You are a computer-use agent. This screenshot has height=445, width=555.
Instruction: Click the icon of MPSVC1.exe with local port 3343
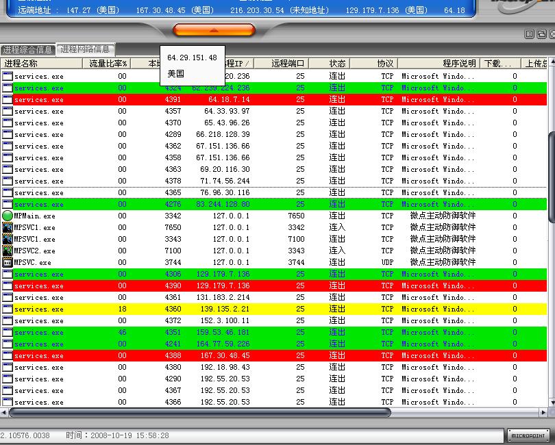point(7,239)
